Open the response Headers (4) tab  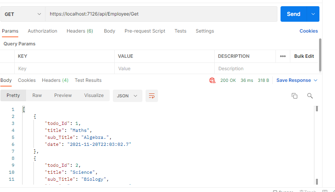tap(55, 80)
